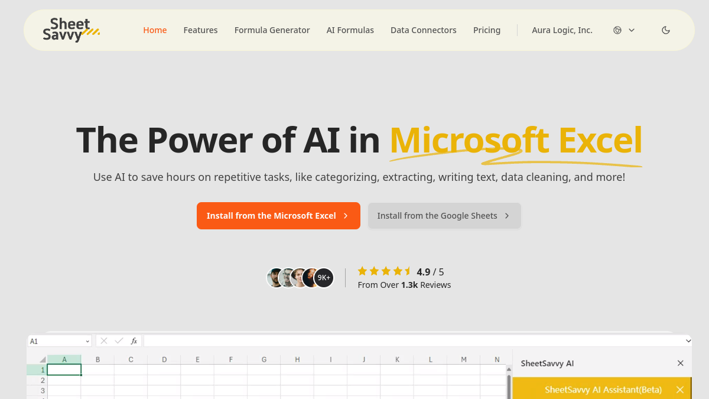709x399 pixels.
Task: Click the SheetSavvy AI Assistant(Beta) title
Action: pyautogui.click(x=603, y=390)
